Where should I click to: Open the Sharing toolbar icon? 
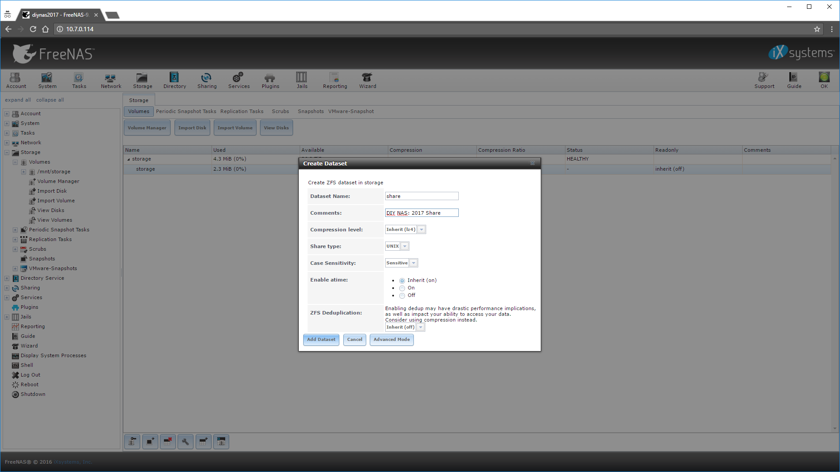(207, 80)
